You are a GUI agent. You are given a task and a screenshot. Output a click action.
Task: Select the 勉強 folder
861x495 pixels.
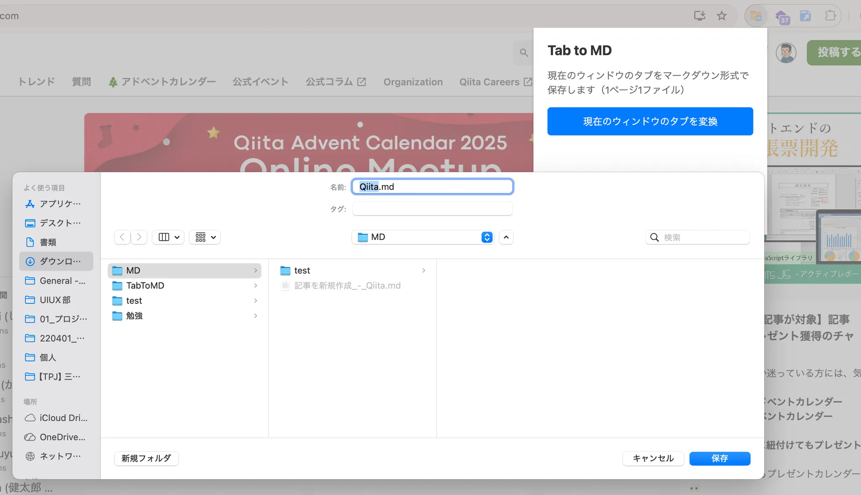pos(135,316)
